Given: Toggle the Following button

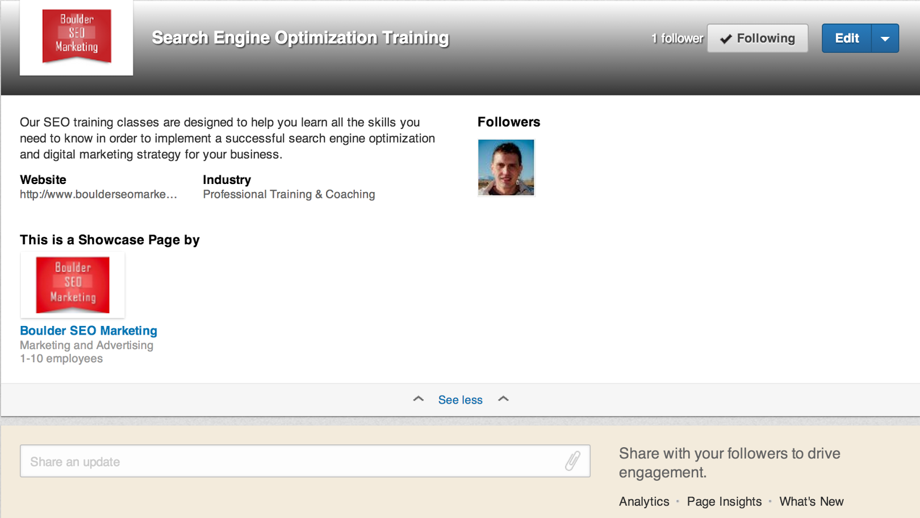Looking at the screenshot, I should (x=757, y=39).
